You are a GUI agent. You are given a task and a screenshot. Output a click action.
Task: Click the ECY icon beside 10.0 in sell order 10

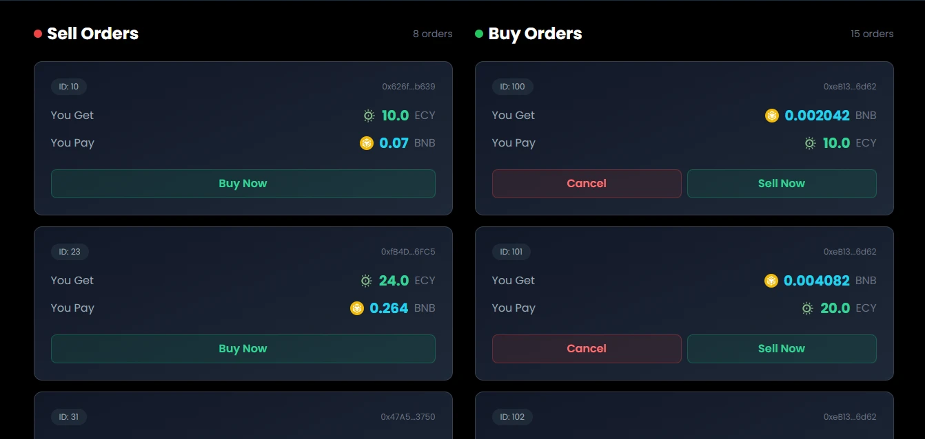[369, 116]
